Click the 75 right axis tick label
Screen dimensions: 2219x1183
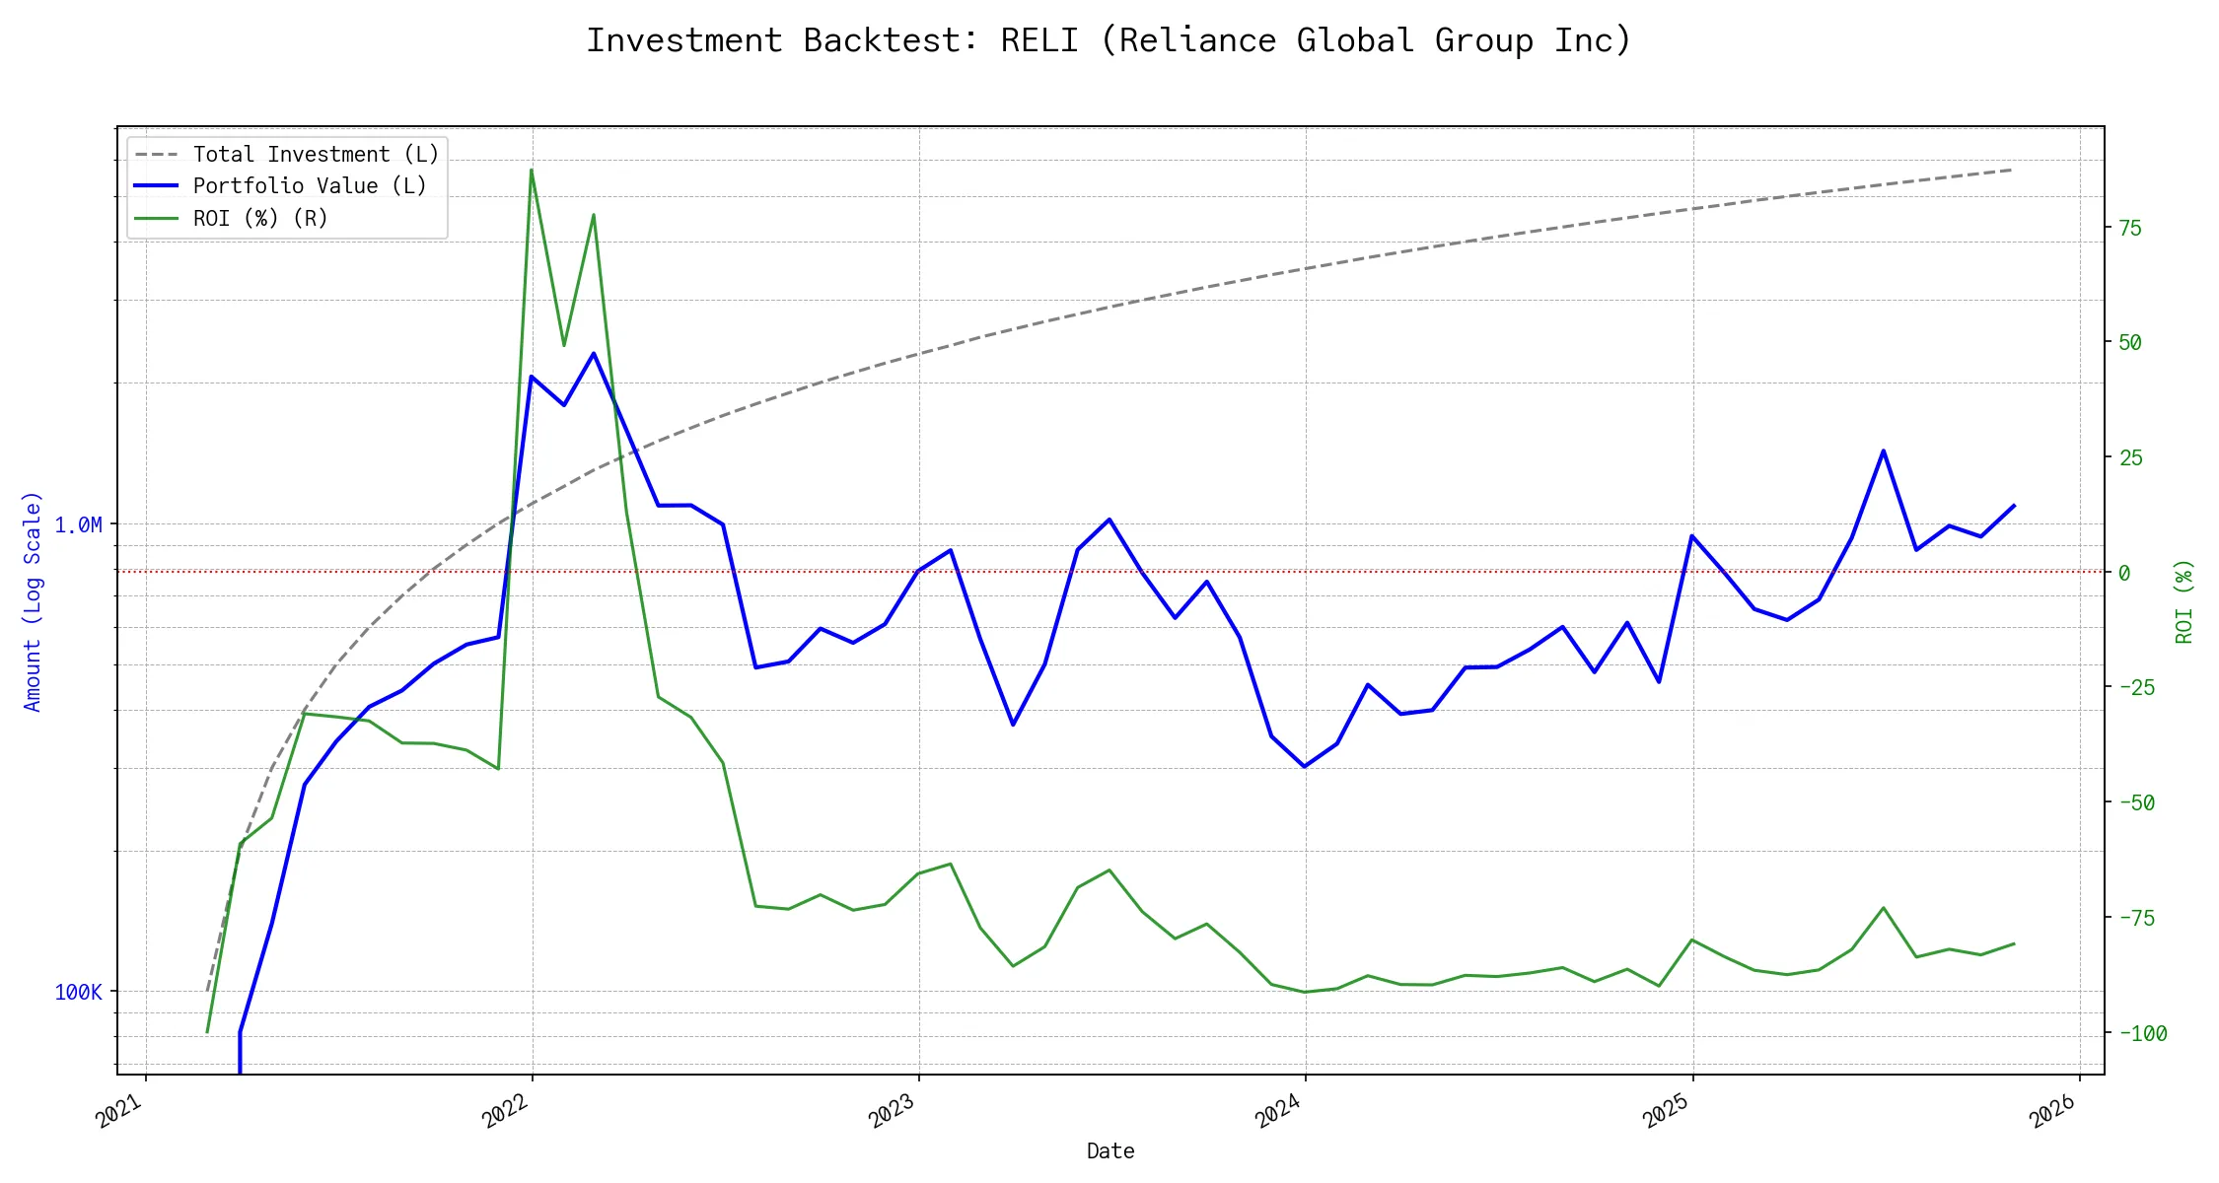(2129, 228)
